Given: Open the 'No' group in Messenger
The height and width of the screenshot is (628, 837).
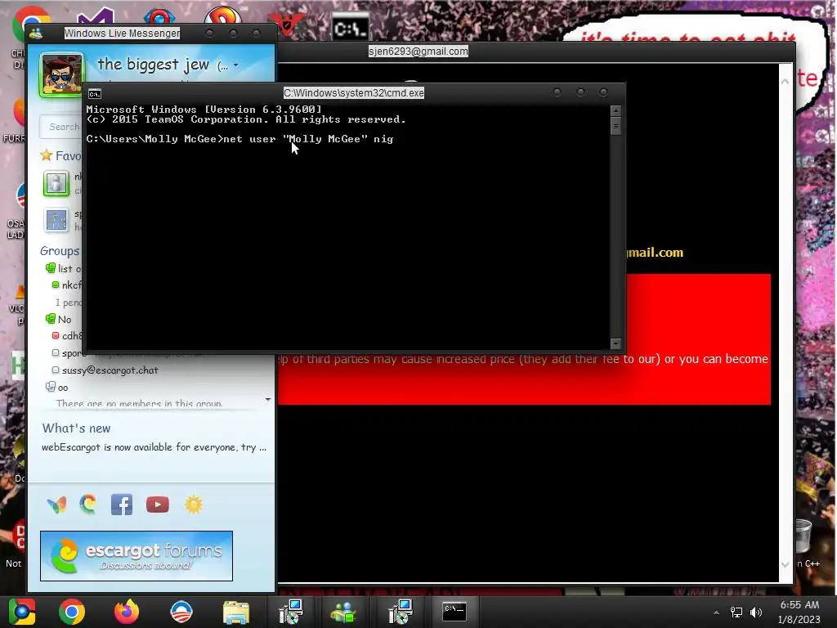Looking at the screenshot, I should tap(59, 320).
